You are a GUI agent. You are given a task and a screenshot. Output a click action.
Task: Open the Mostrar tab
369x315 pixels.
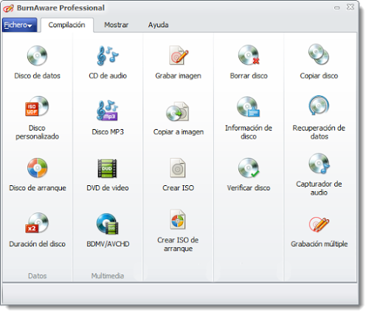click(x=116, y=25)
